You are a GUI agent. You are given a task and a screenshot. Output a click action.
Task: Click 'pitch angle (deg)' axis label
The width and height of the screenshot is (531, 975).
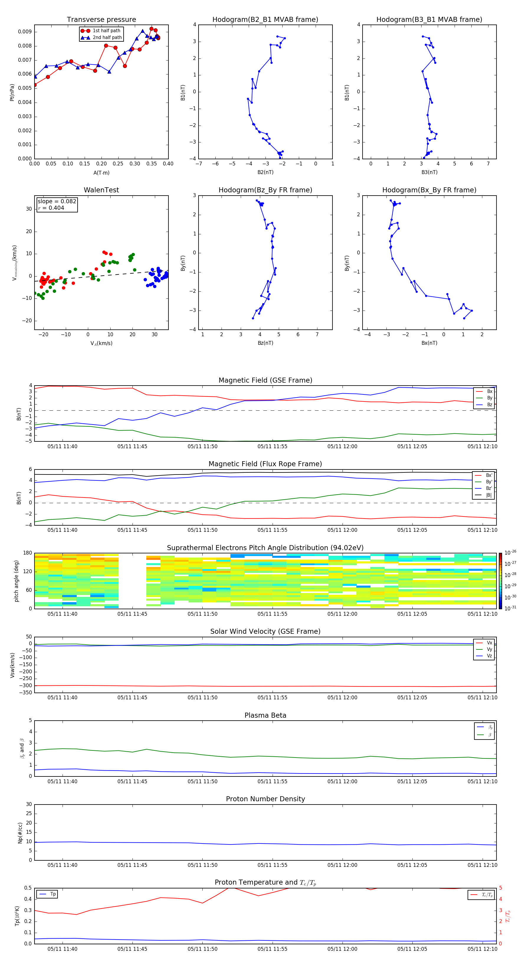(16, 581)
